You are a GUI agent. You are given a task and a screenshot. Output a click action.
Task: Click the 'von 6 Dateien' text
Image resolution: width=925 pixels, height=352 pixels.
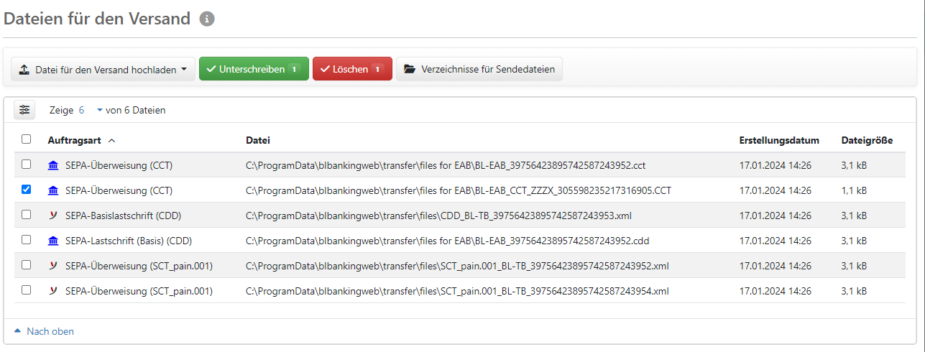click(135, 110)
